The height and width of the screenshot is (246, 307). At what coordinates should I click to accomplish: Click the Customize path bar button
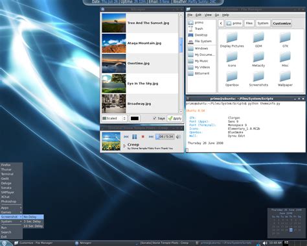(282, 23)
